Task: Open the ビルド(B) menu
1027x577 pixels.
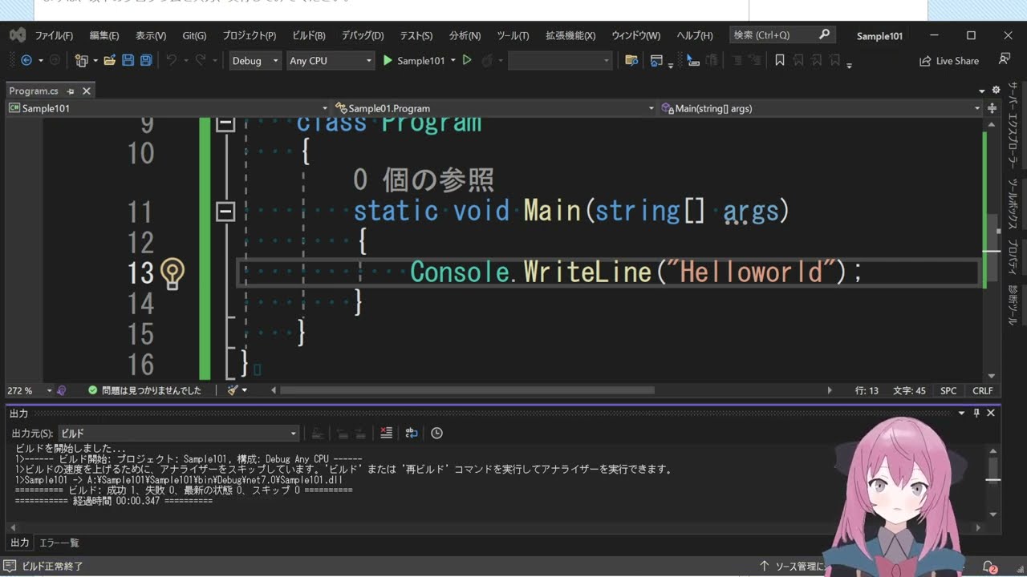Action: tap(308, 35)
